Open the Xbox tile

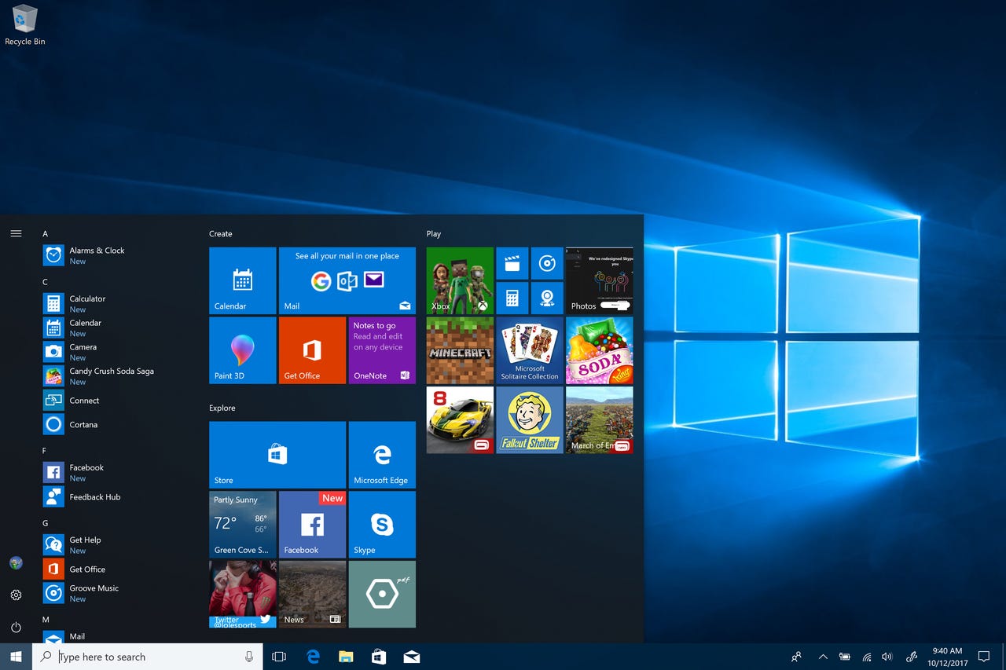(459, 280)
